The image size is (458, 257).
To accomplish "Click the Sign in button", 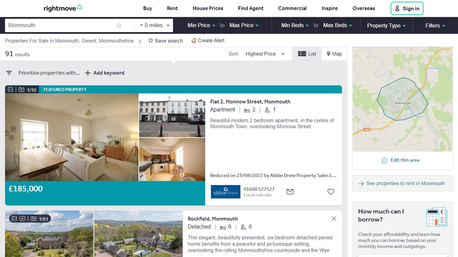I will [407, 8].
